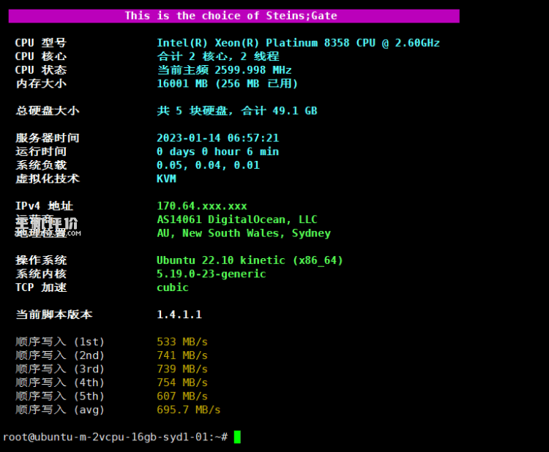Screen dimensions: 549x452
Task: Click the IPv4 address 170.64.xxx.xxx
Action: [202, 206]
